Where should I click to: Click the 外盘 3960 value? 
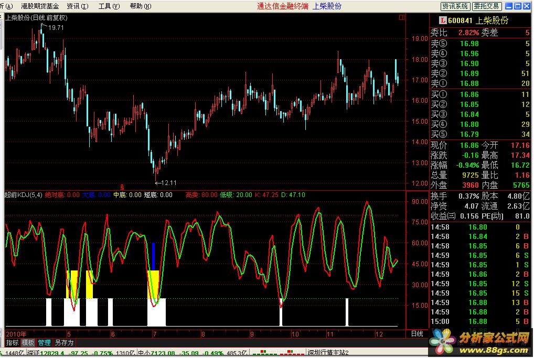coord(471,185)
